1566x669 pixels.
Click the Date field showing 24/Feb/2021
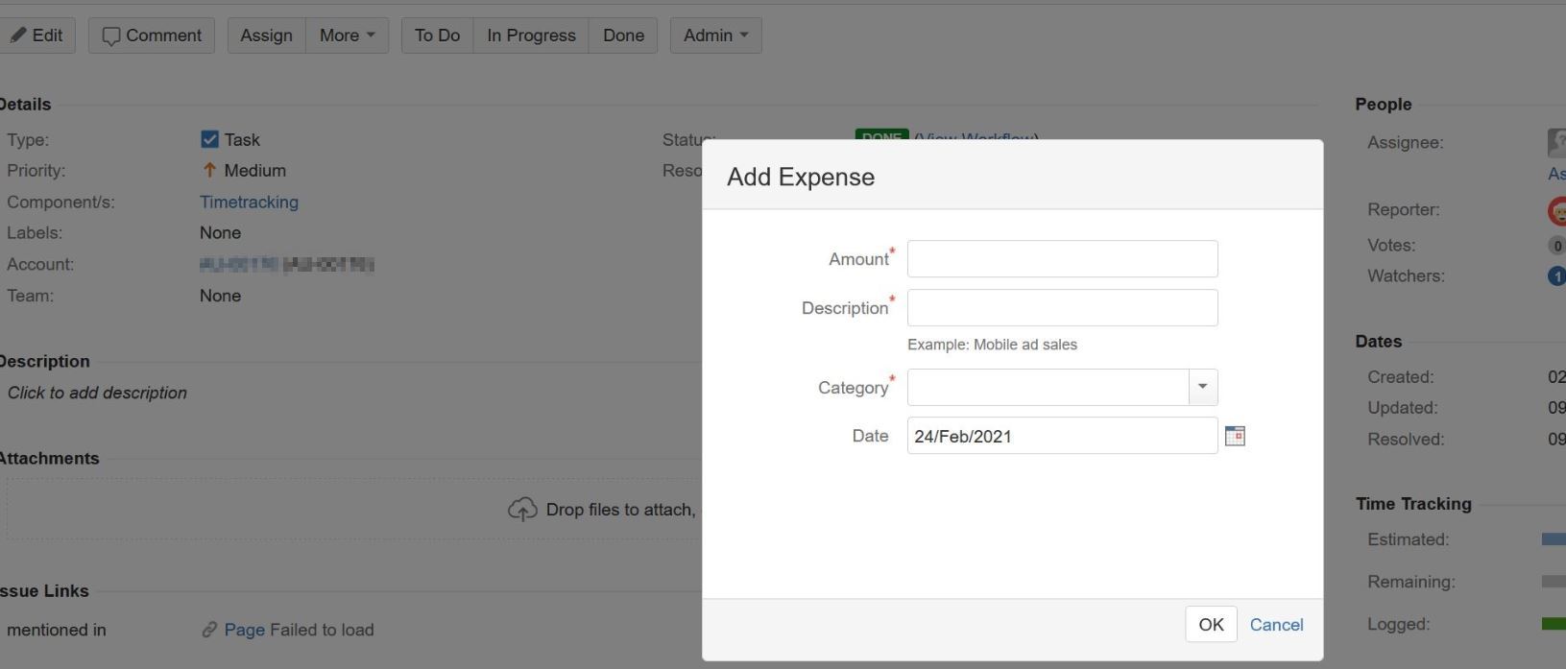(x=1062, y=437)
